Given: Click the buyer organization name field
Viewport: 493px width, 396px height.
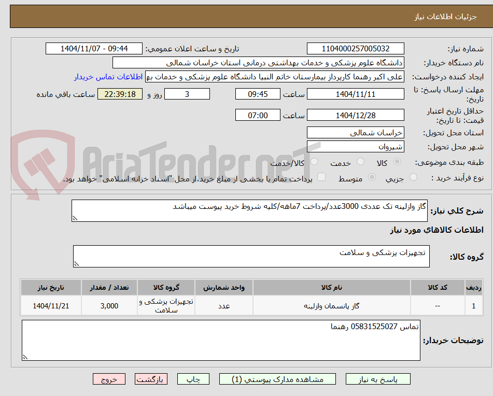Looking at the screenshot, I should (x=258, y=63).
